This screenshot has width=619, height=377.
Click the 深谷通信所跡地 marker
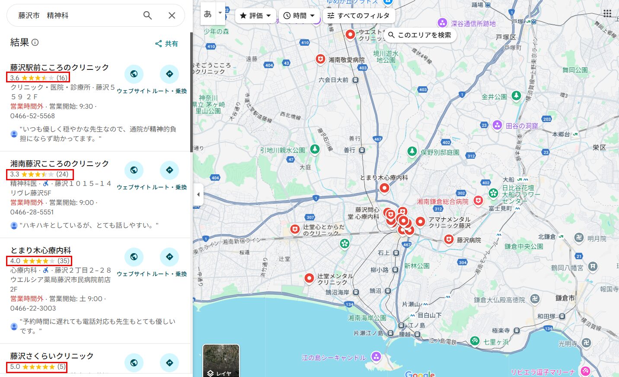pyautogui.click(x=442, y=22)
